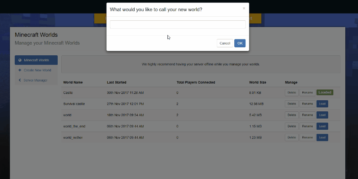Click the server offline recommendation notice
The height and width of the screenshot is (179, 358).
[x=201, y=64]
